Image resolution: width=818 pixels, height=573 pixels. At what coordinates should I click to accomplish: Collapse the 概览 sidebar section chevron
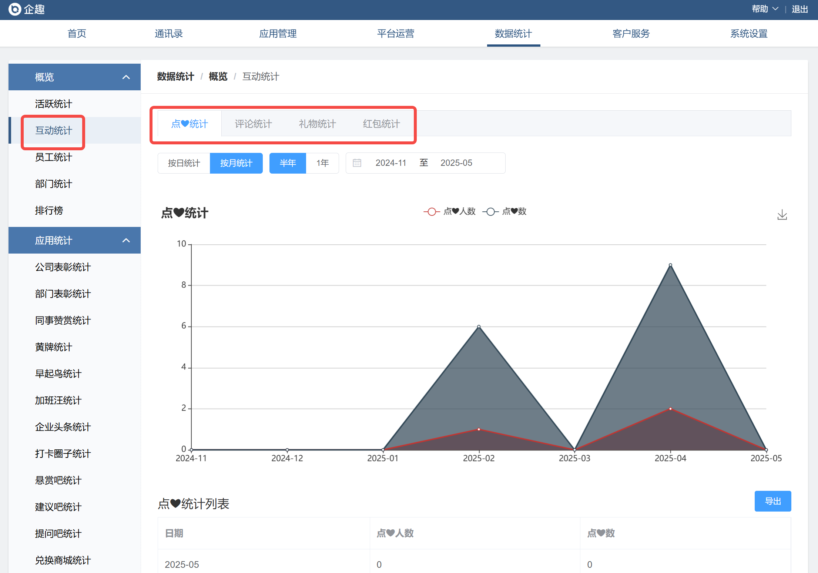tap(126, 77)
